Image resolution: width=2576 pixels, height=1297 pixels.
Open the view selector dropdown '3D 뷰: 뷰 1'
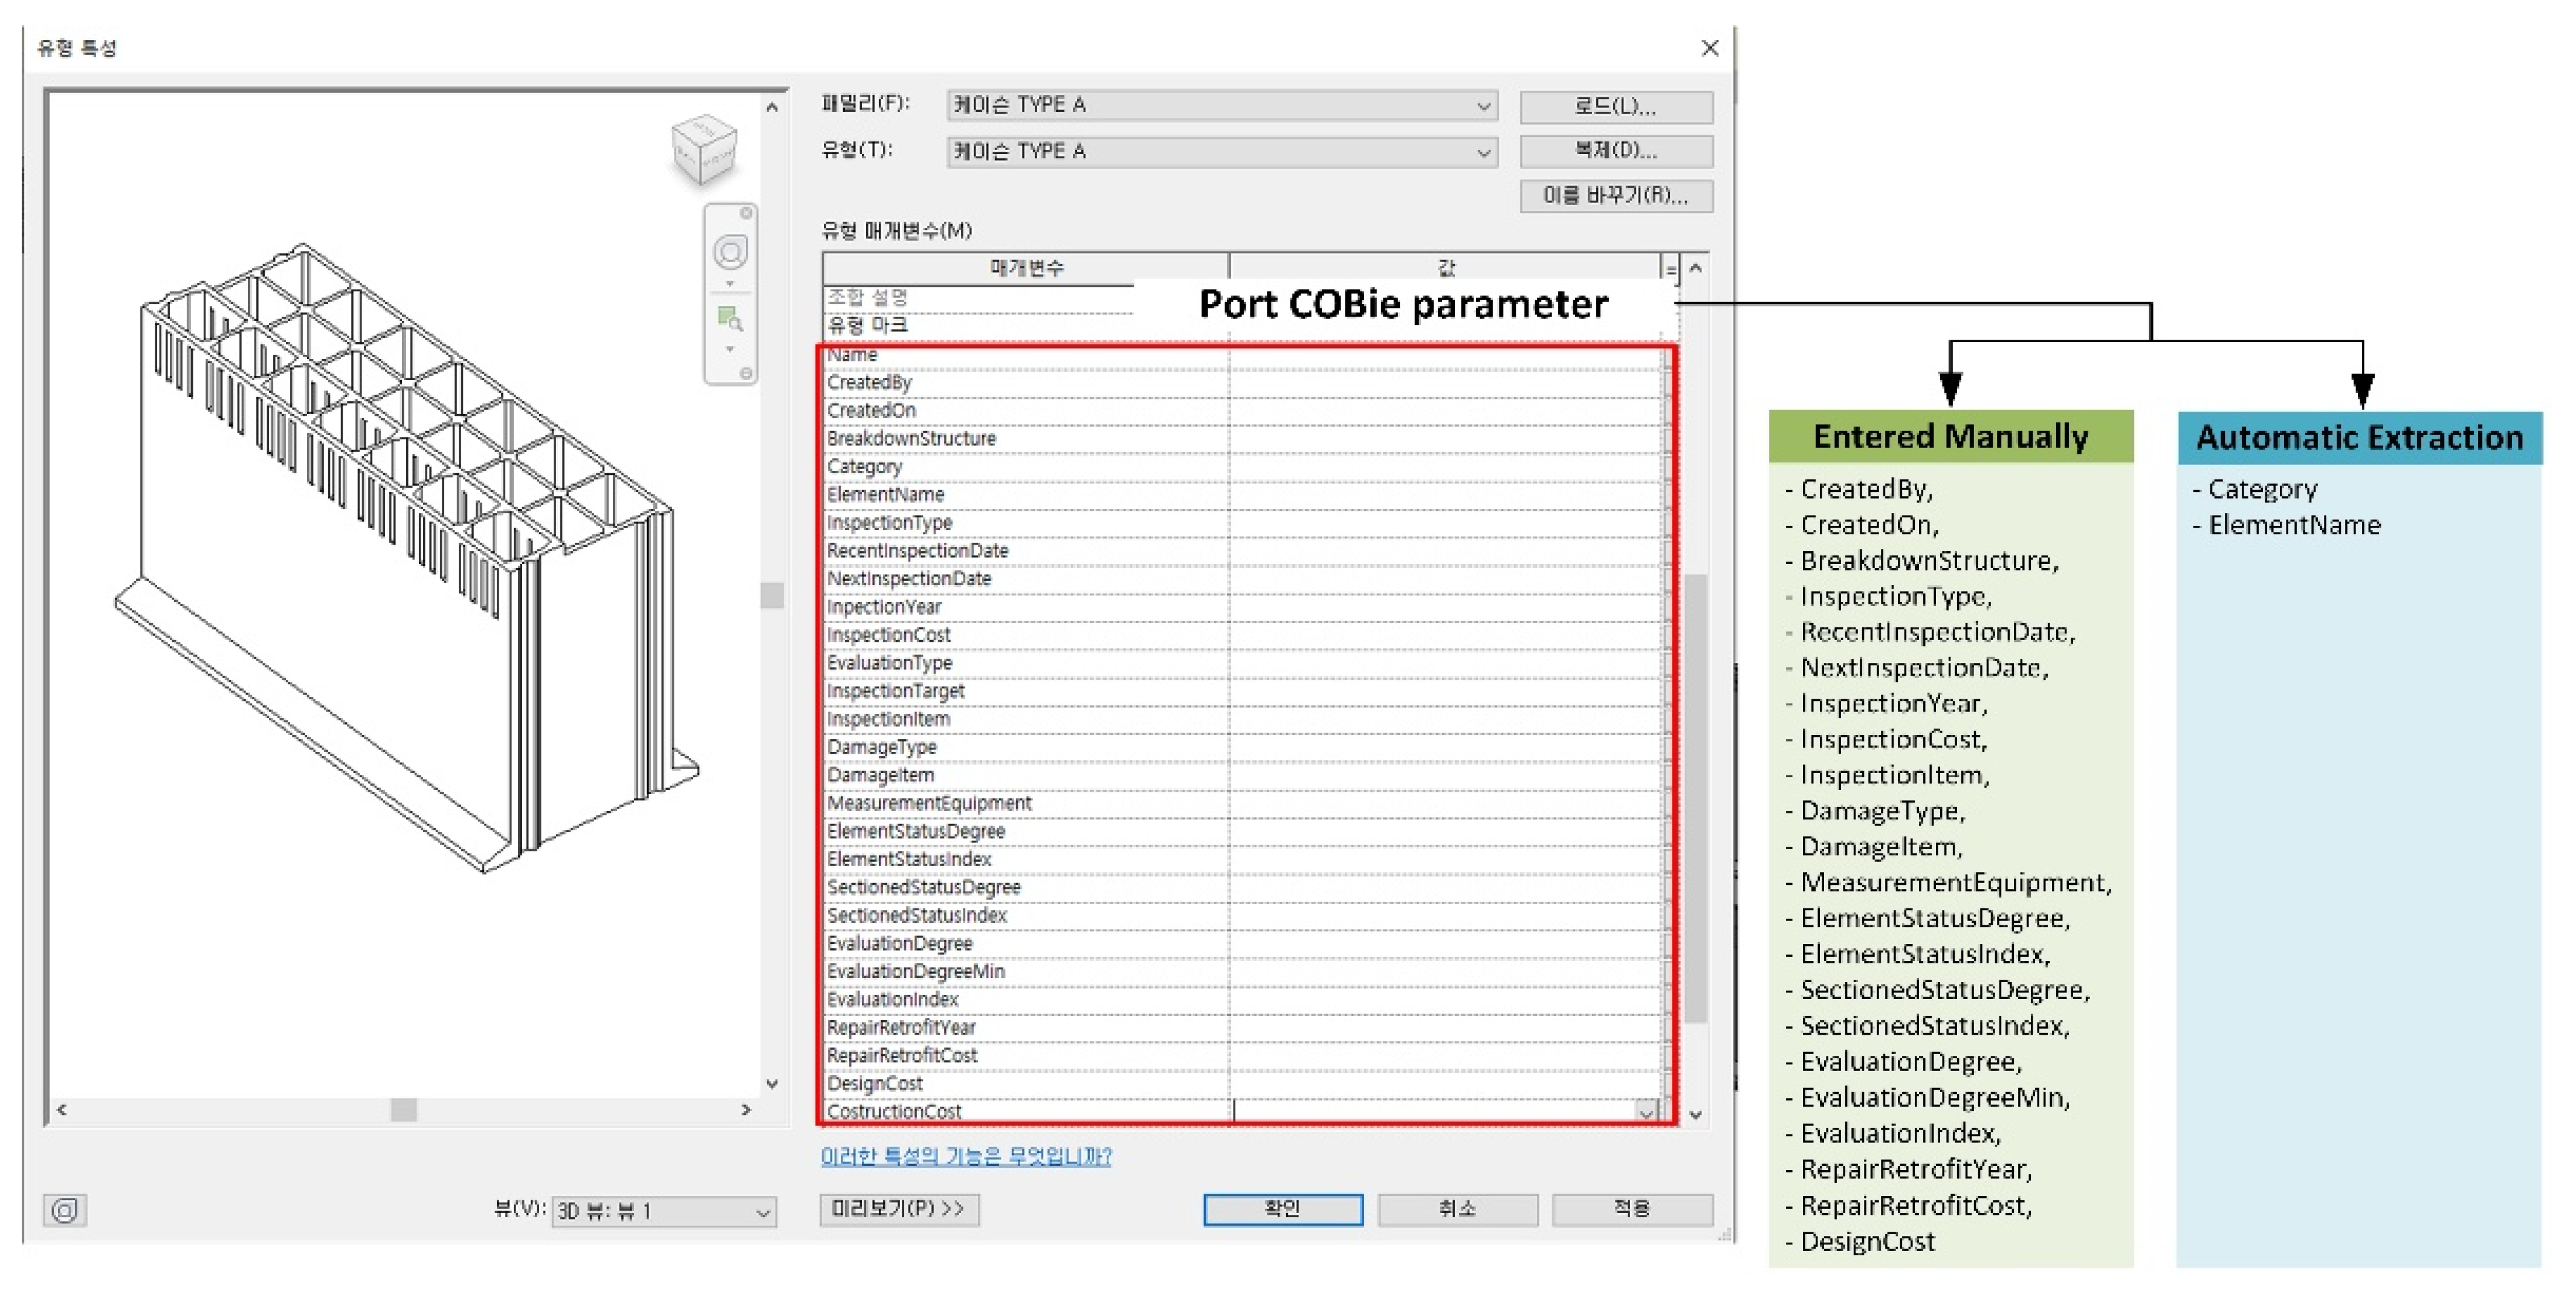click(x=663, y=1211)
